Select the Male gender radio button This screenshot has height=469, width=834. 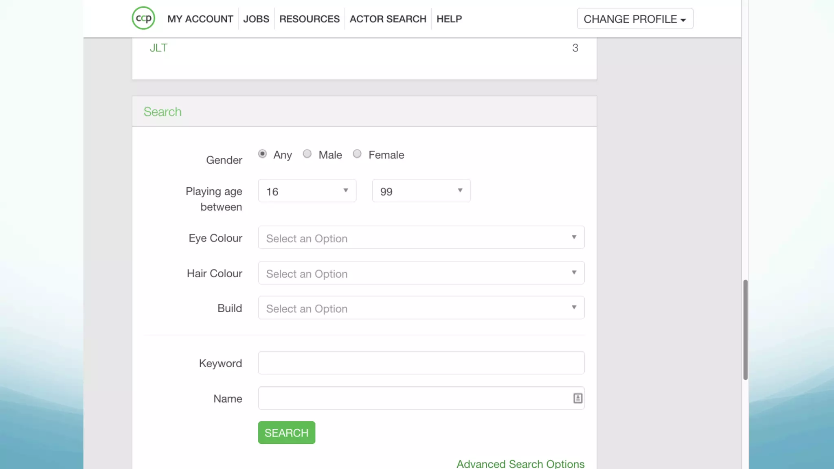coord(307,154)
